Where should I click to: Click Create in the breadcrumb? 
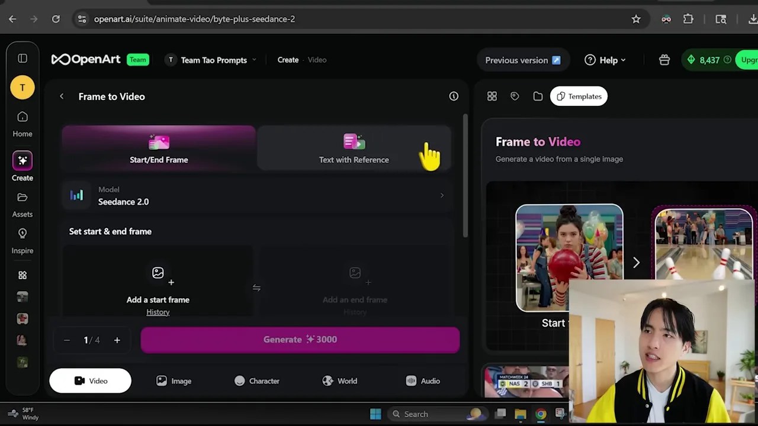(x=288, y=60)
